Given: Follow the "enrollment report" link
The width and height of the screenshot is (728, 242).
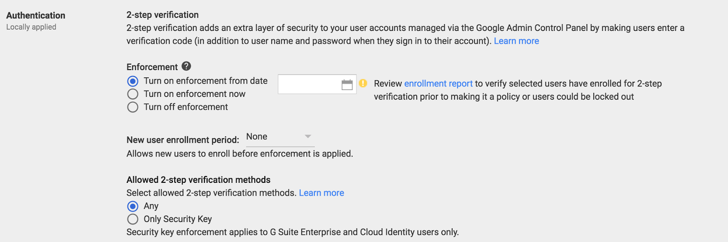Looking at the screenshot, I should pyautogui.click(x=438, y=84).
